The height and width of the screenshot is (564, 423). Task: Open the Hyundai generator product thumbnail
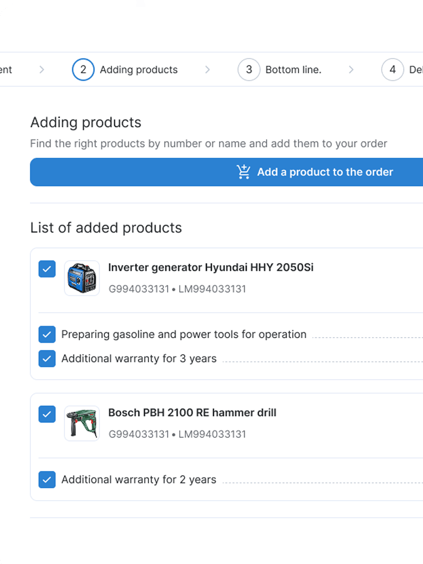82,278
